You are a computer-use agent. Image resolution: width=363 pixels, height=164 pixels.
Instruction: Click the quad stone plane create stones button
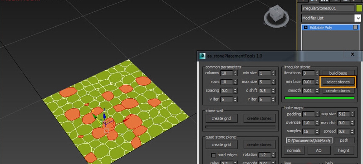259,145
